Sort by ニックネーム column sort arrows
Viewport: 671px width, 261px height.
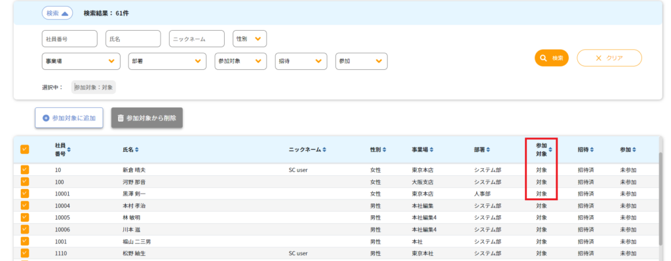click(324, 150)
